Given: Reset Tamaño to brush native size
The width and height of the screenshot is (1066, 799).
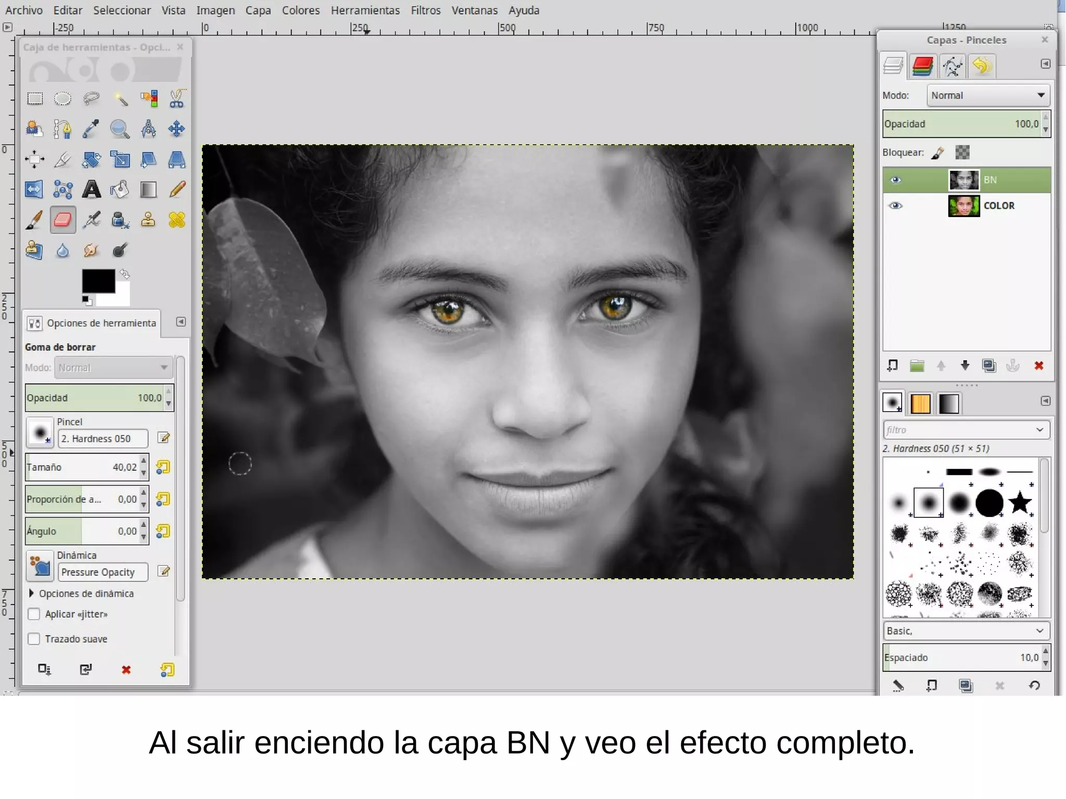Looking at the screenshot, I should [163, 467].
